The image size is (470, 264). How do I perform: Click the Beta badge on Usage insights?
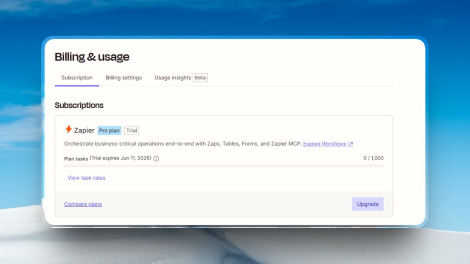[x=200, y=78]
